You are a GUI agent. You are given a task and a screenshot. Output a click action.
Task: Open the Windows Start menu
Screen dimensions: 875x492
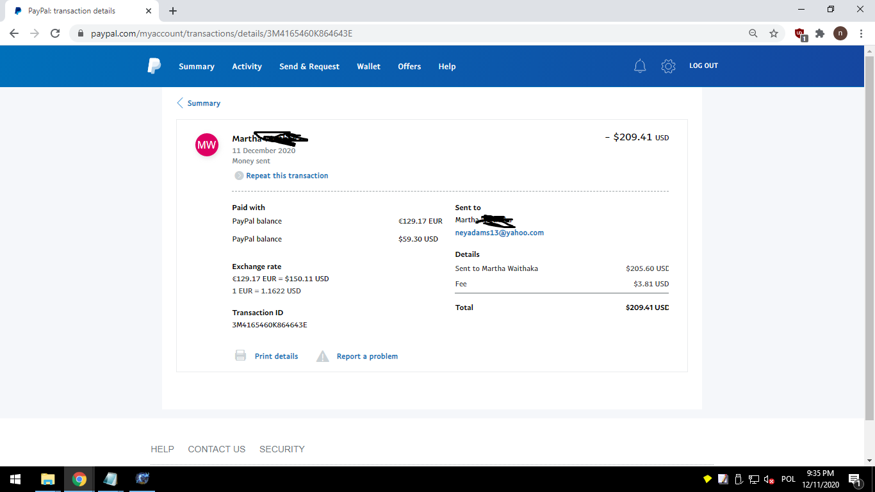click(15, 479)
